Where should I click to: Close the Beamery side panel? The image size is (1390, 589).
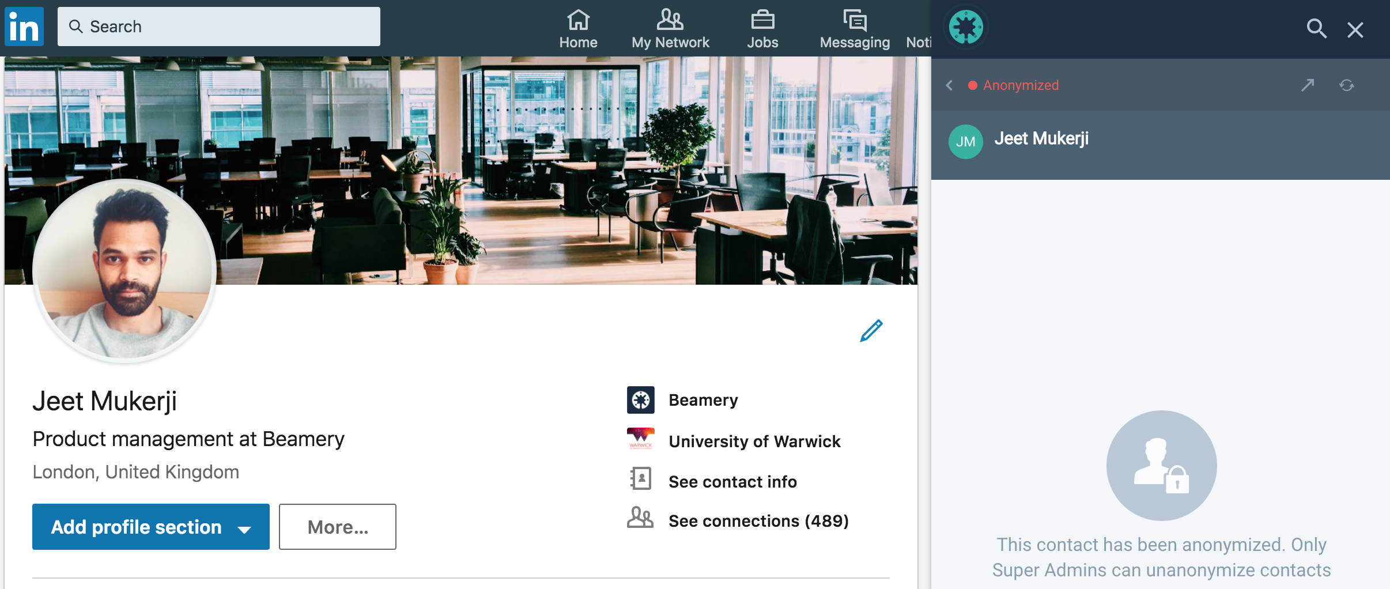[1355, 29]
